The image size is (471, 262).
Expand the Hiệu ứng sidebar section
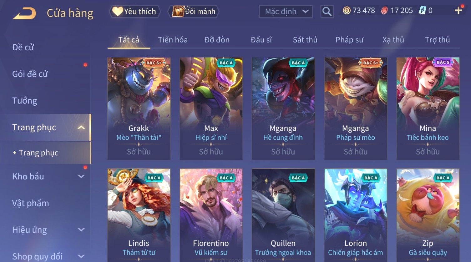[81, 230]
